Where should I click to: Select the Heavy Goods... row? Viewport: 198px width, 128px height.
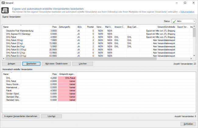(39, 84)
